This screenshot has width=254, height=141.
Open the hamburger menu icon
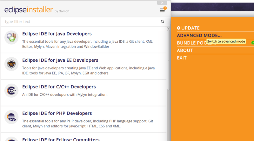(162, 10)
